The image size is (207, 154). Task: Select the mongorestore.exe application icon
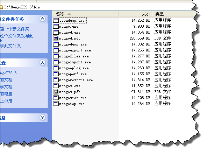pos(56,80)
